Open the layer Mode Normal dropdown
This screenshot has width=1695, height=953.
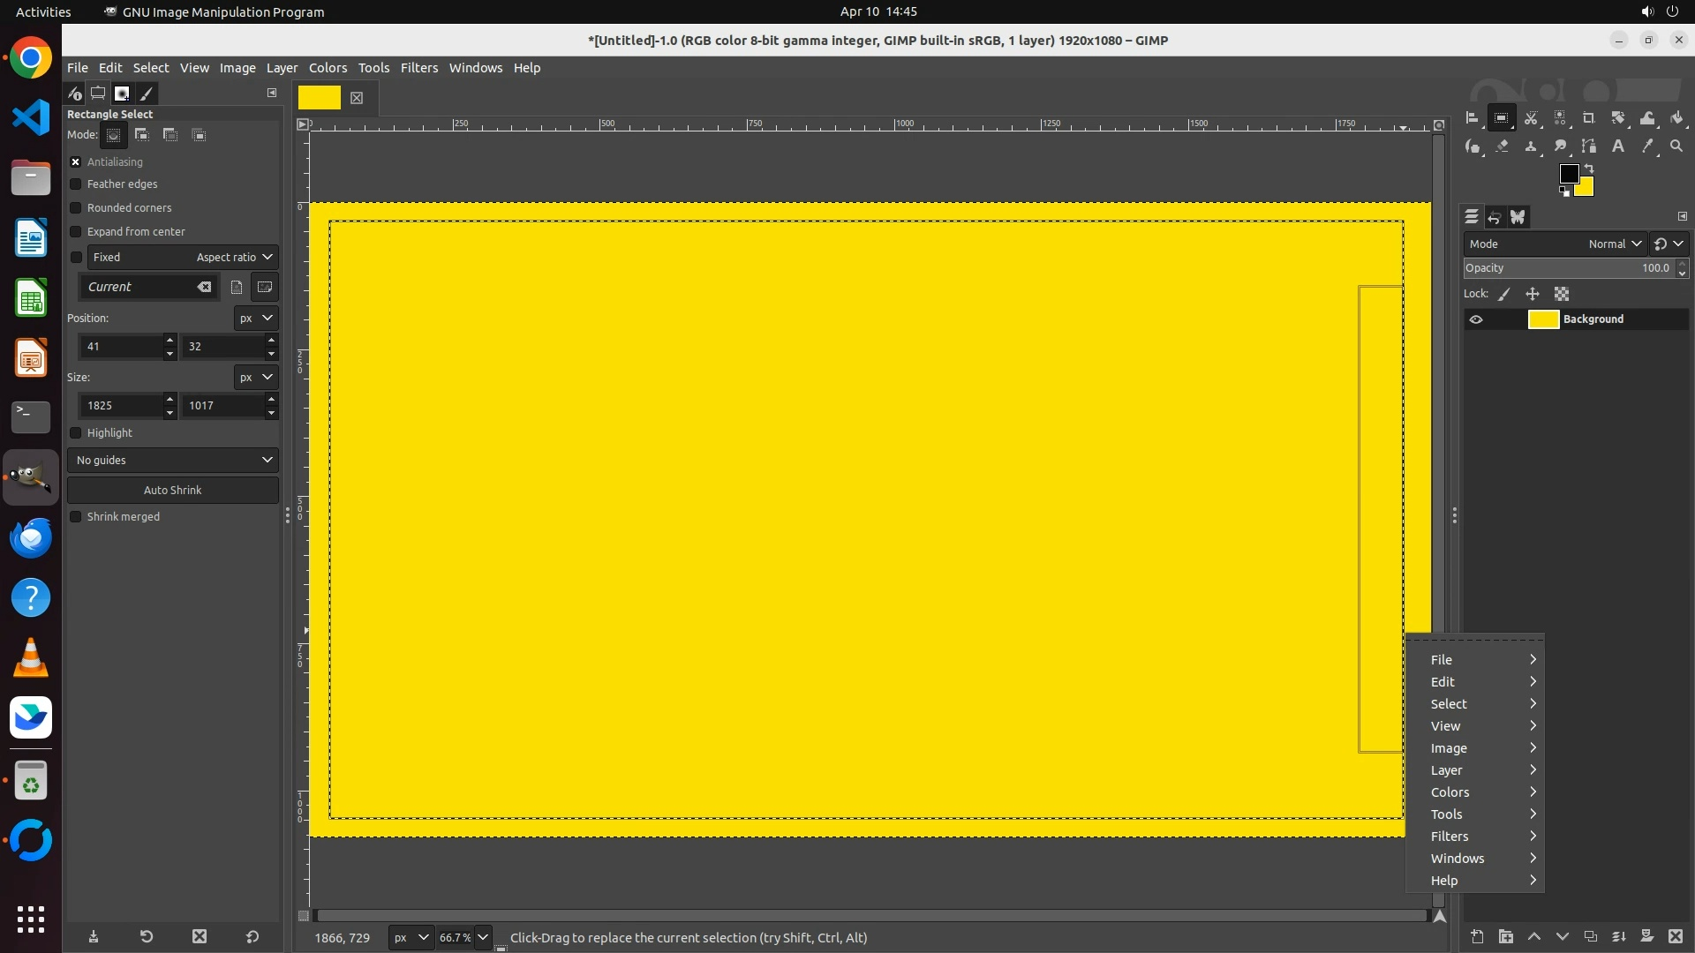pos(1615,244)
